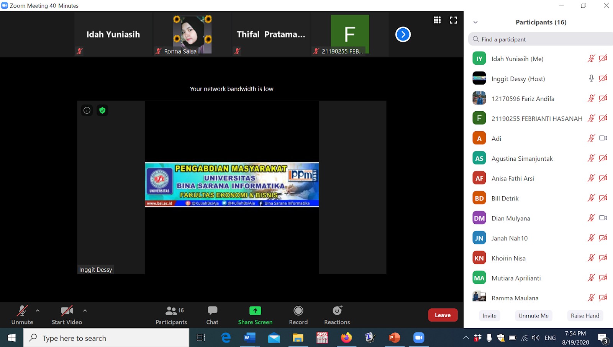
Task: Unmute the microphone in the meeting toolbar
Action: tap(22, 315)
